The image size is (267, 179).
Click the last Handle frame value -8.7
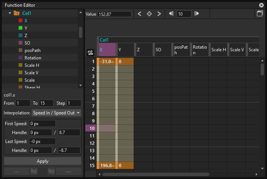point(69,150)
